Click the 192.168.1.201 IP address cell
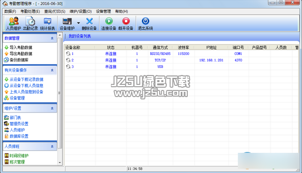302x173 pixels. pos(211,60)
